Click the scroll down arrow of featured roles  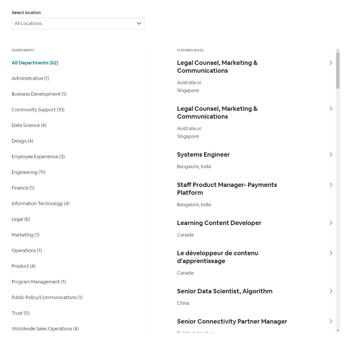click(338, 330)
